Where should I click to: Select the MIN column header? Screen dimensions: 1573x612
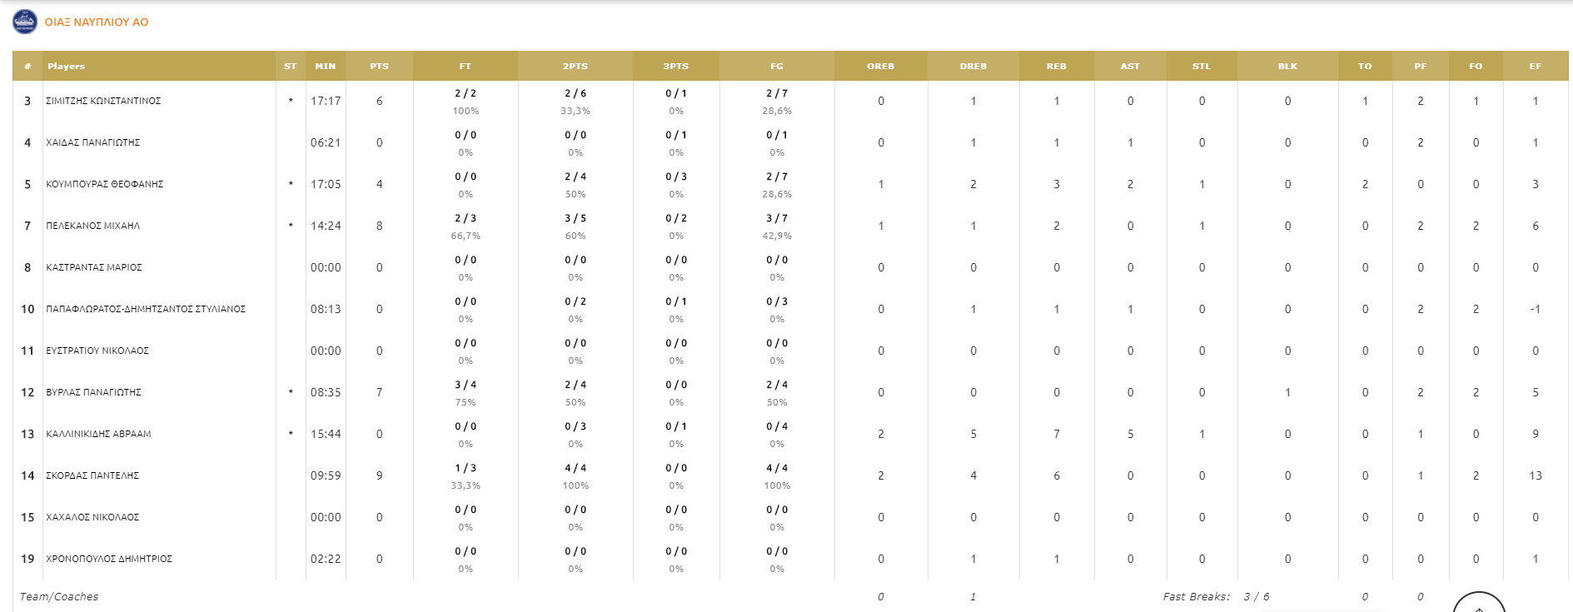pos(326,66)
